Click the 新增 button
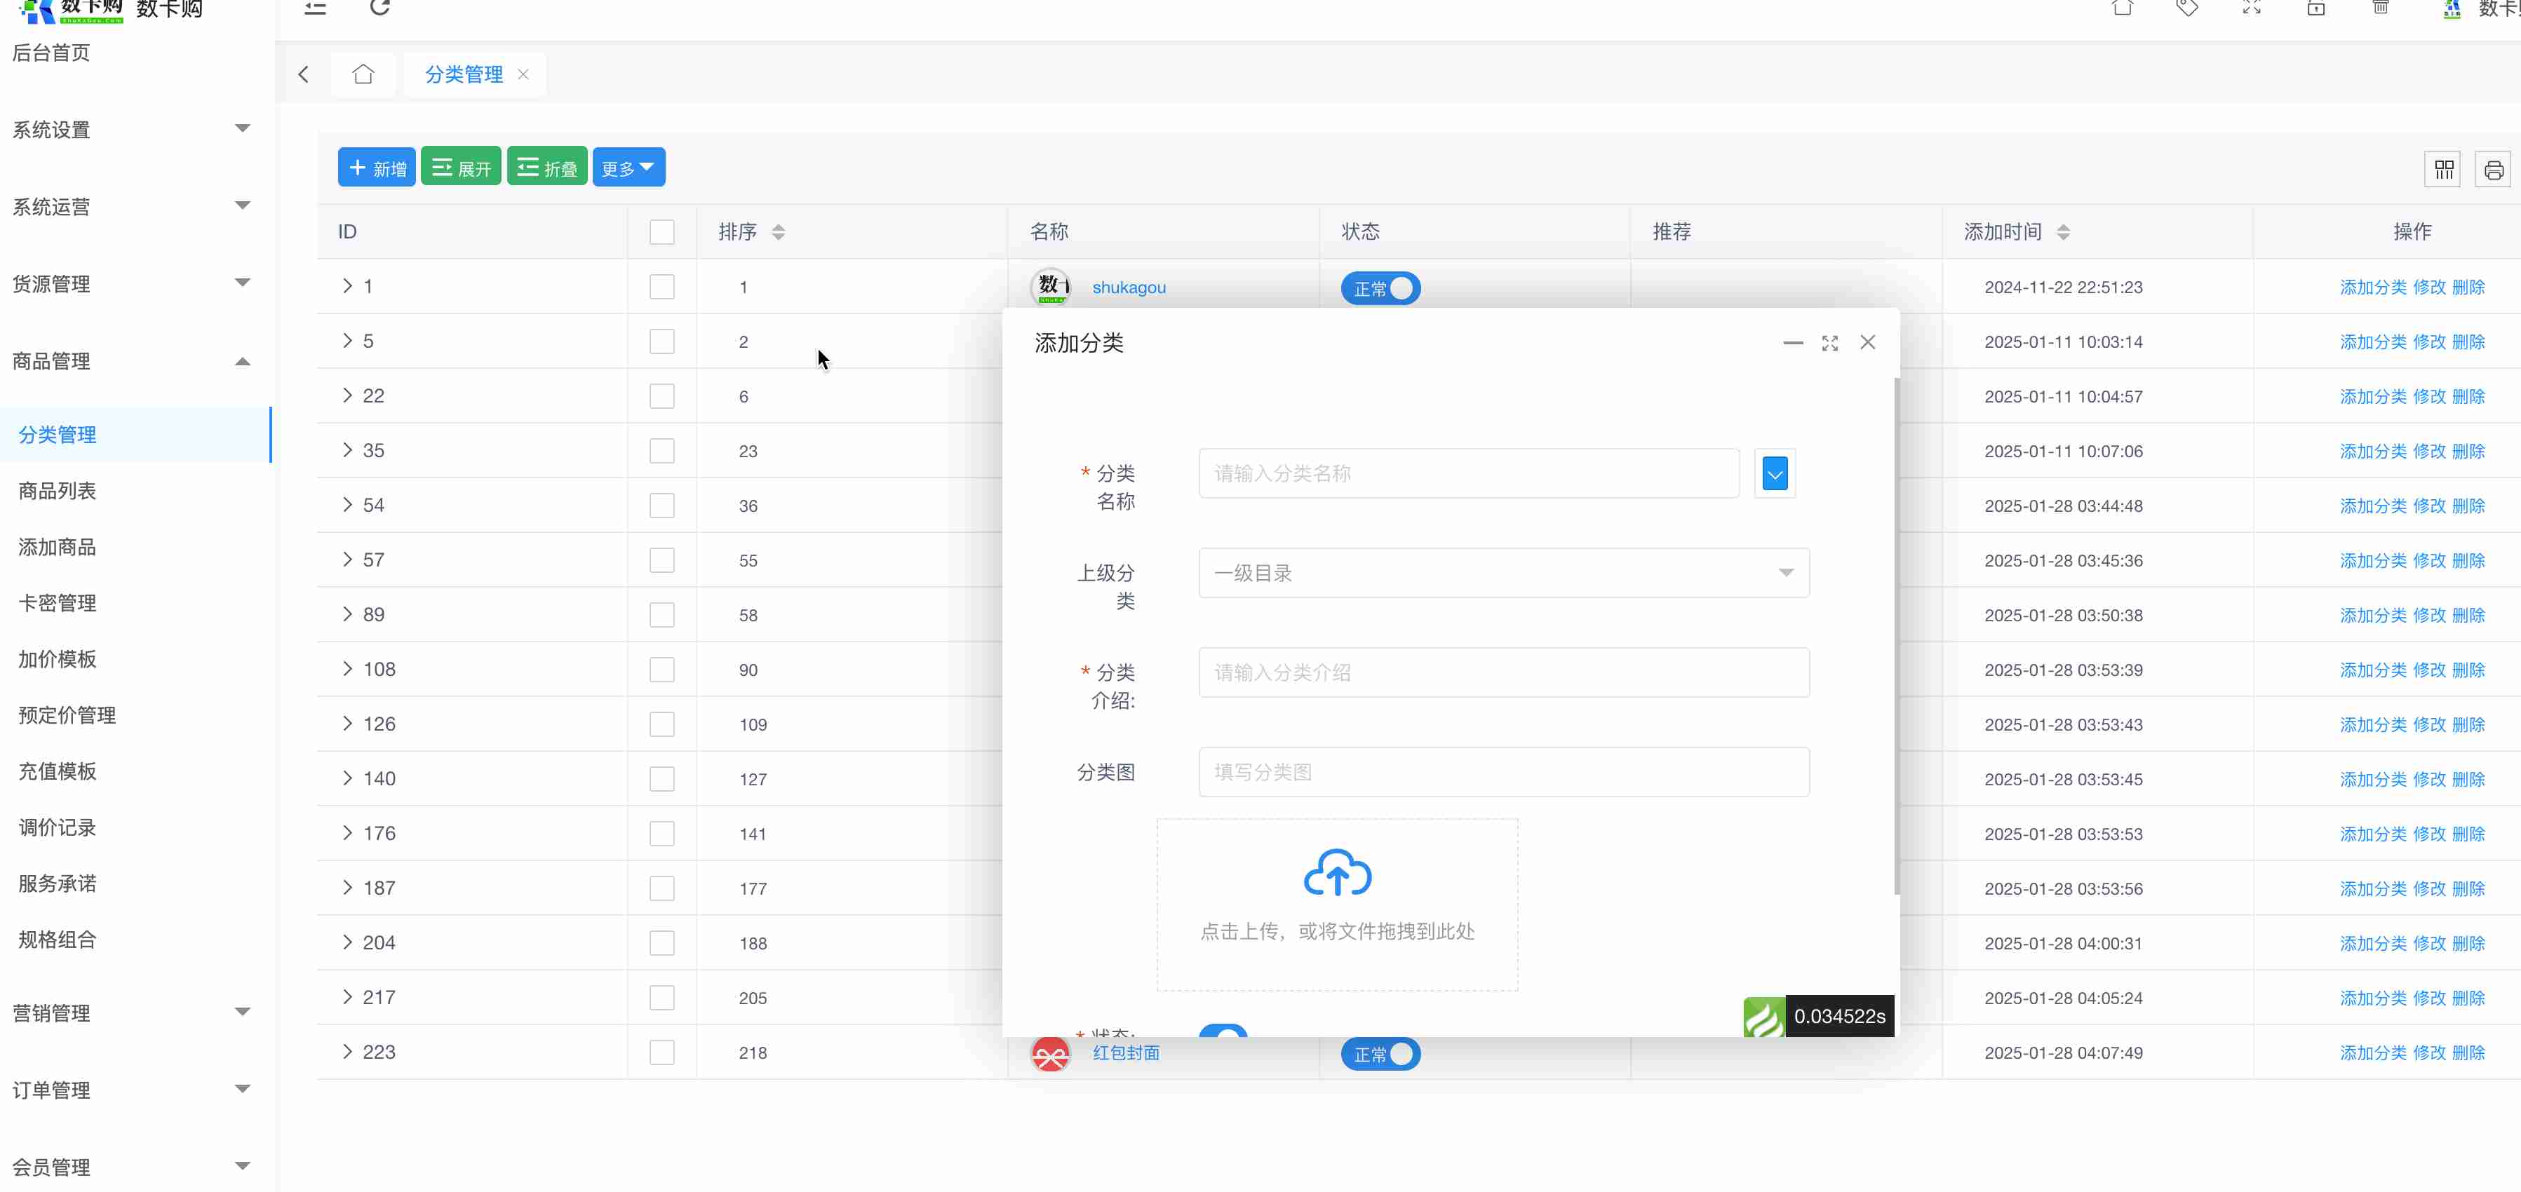The image size is (2521, 1192). coord(377,168)
